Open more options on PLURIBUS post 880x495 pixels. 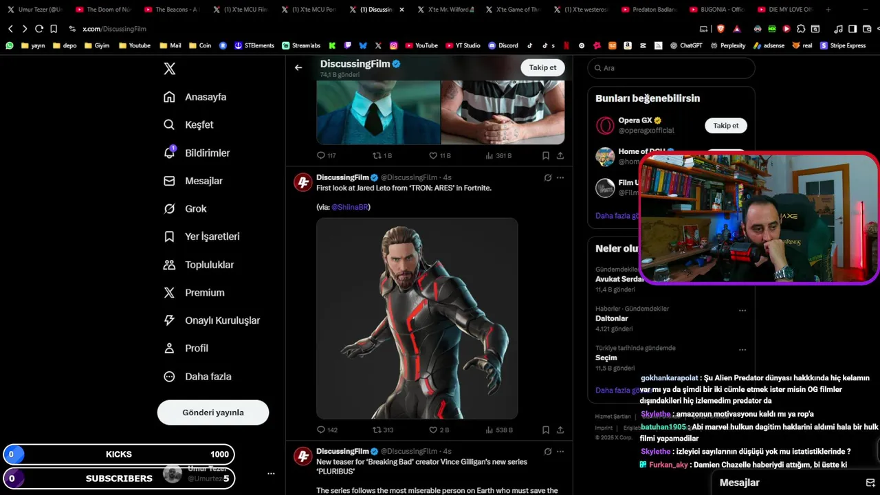pos(560,452)
